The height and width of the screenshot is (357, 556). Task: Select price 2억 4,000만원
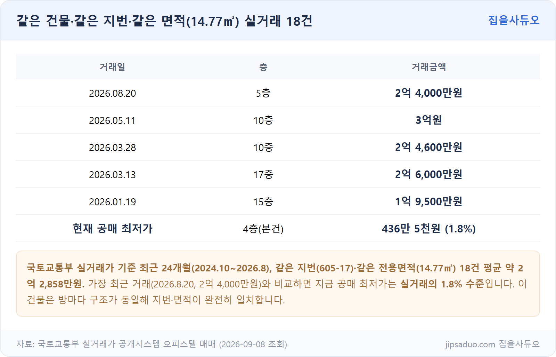click(x=428, y=93)
